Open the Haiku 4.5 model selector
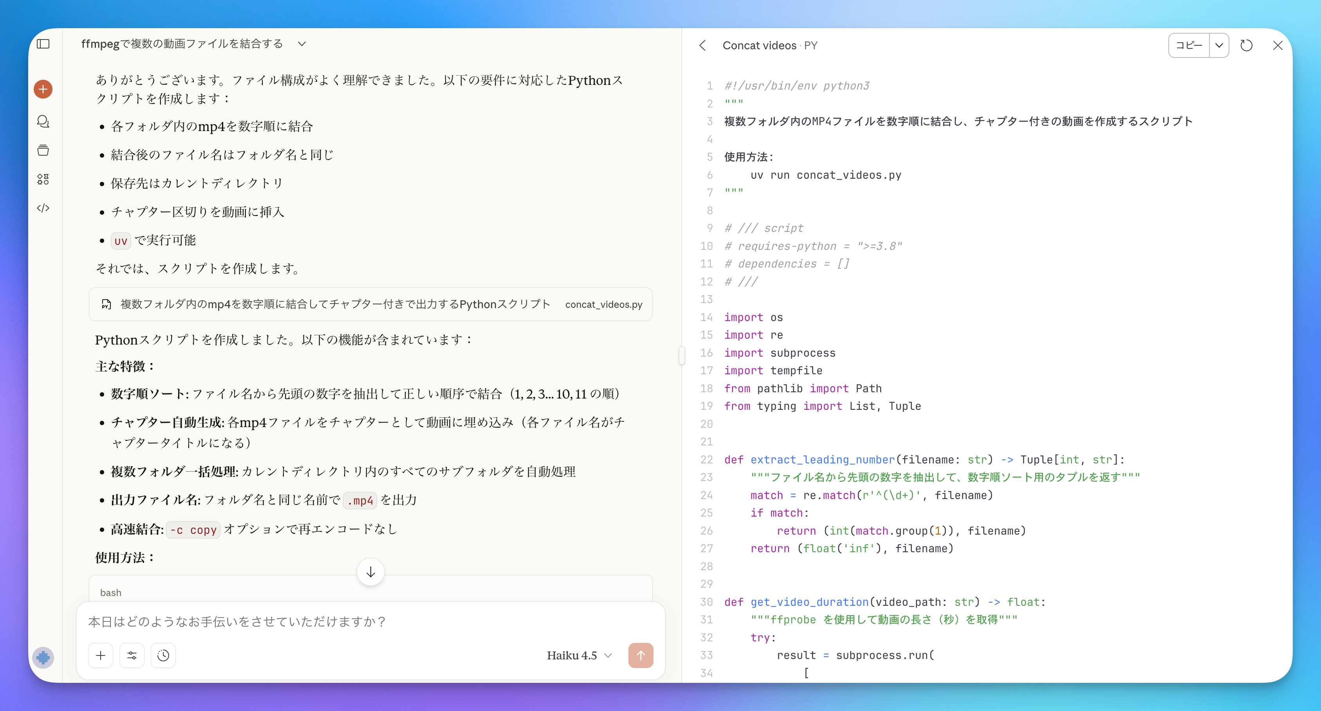 [x=579, y=655]
